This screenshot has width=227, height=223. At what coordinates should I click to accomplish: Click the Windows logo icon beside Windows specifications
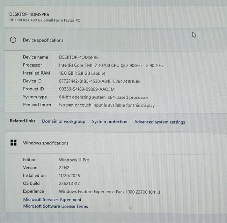(x=13, y=143)
